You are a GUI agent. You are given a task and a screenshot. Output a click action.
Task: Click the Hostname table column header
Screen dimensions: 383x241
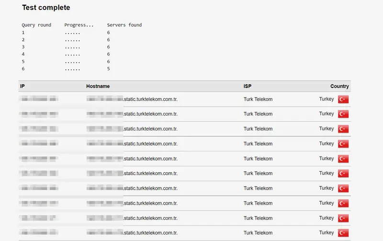click(x=98, y=86)
